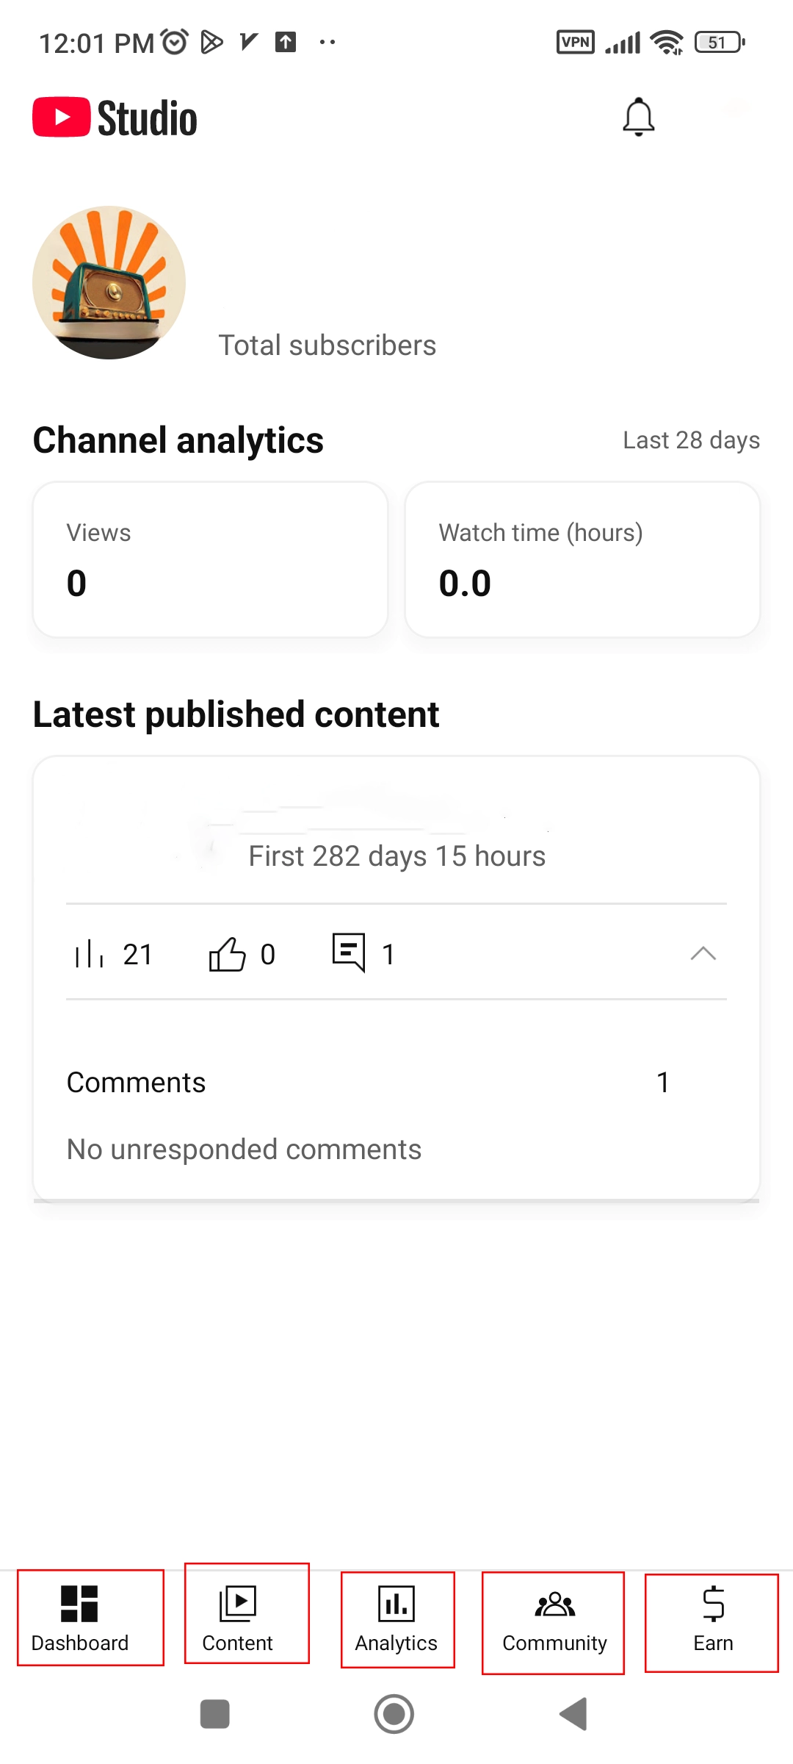The image size is (793, 1764).
Task: Open the Earn tab
Action: (711, 1623)
